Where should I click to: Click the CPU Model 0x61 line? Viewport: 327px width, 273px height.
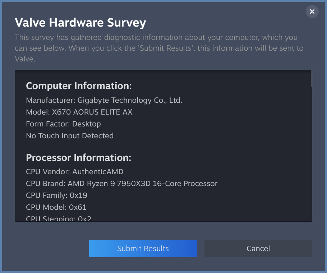(x=56, y=207)
